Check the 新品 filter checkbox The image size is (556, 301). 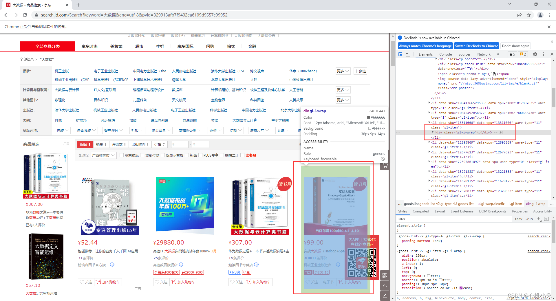(187, 155)
